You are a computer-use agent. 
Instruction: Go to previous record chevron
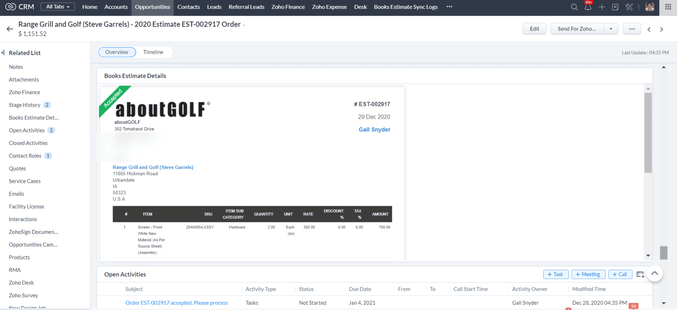pyautogui.click(x=649, y=29)
